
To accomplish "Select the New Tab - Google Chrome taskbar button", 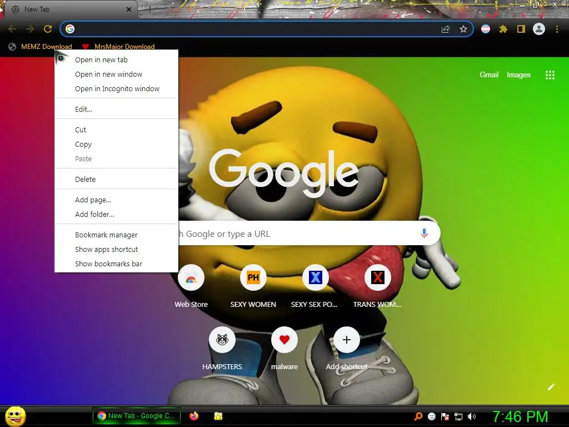I will 137,416.
